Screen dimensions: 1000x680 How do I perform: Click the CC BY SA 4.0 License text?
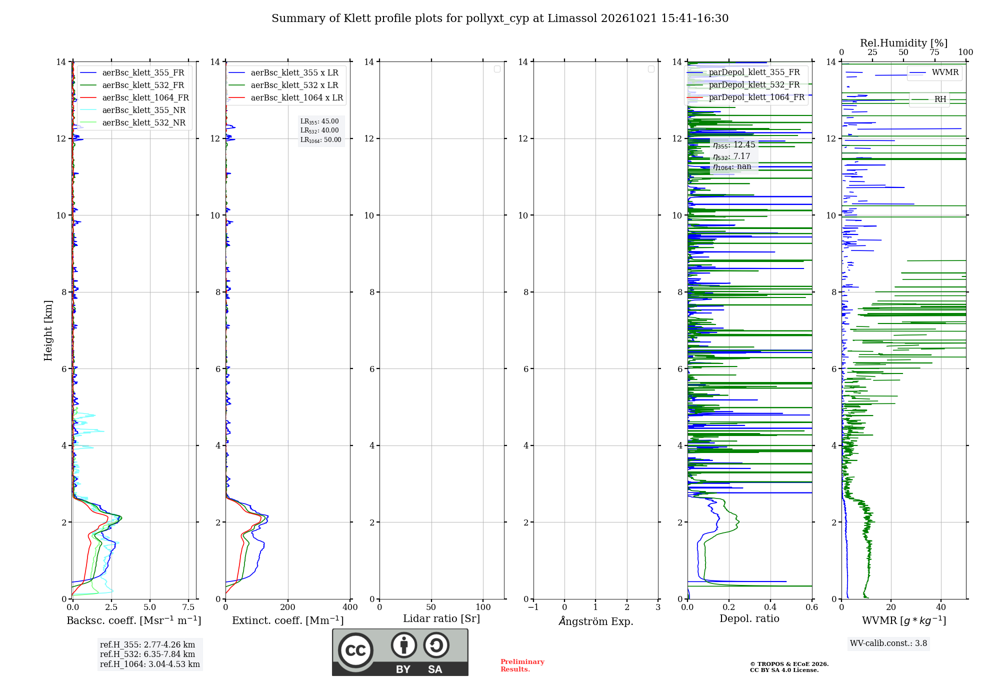(x=784, y=670)
